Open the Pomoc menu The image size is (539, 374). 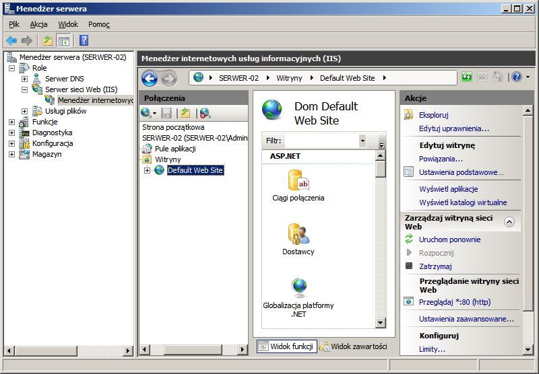point(99,24)
